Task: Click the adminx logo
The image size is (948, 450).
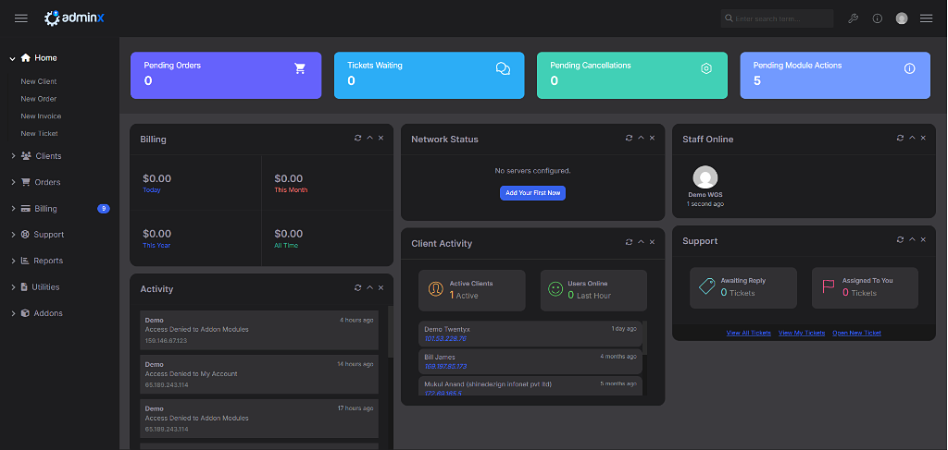Action: pyautogui.click(x=74, y=18)
